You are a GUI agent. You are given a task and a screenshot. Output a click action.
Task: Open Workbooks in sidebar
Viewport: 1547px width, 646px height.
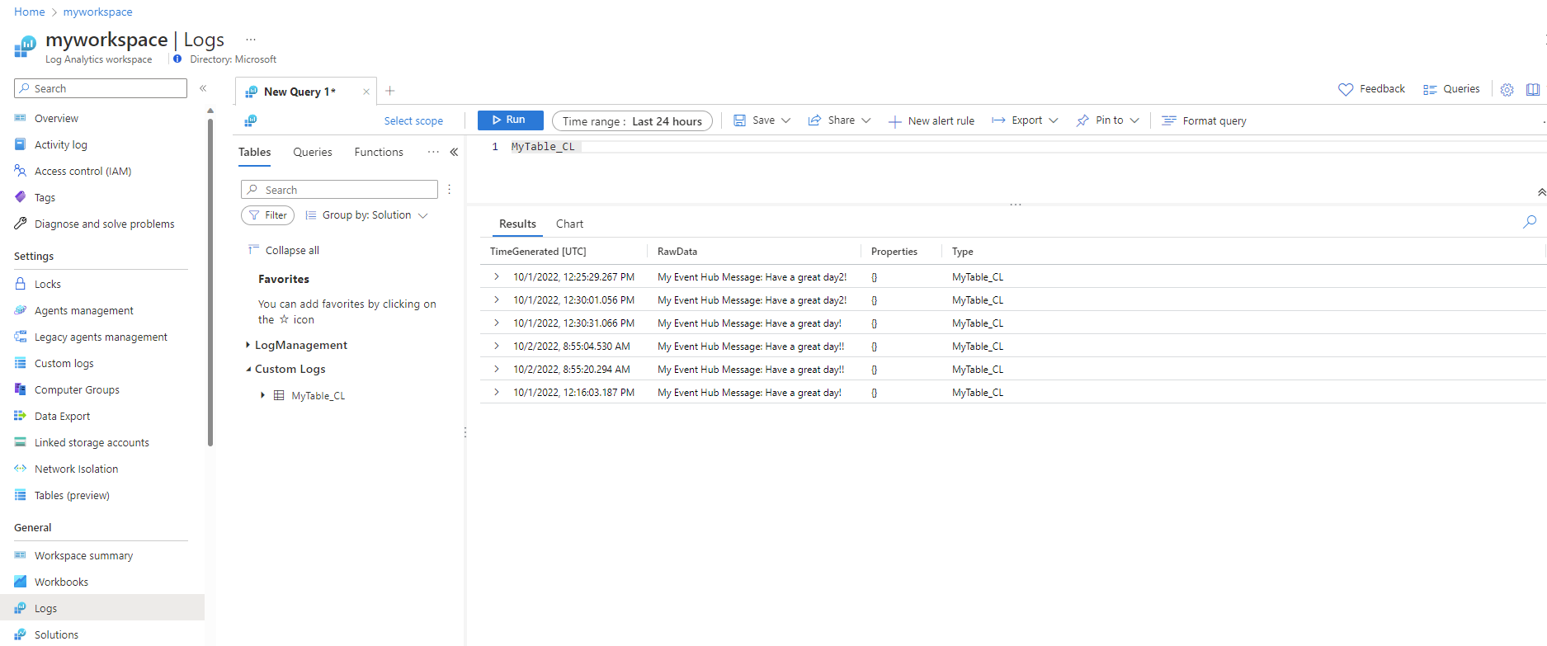tap(61, 582)
